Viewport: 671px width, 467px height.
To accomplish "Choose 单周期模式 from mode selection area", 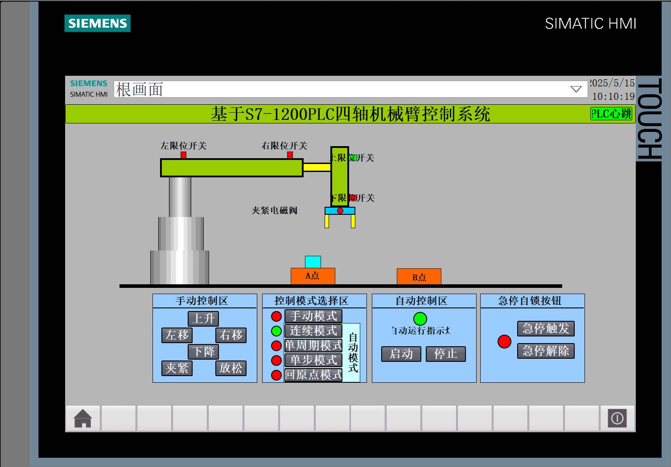I will [x=313, y=345].
